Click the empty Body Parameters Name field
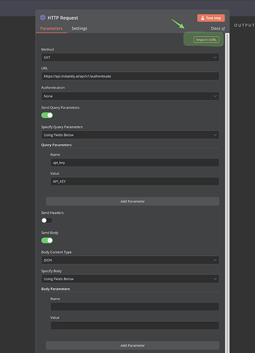 pyautogui.click(x=135, y=307)
